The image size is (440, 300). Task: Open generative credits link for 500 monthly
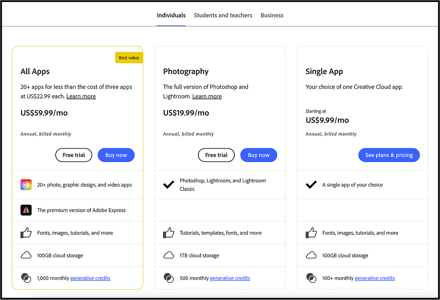tap(230, 278)
